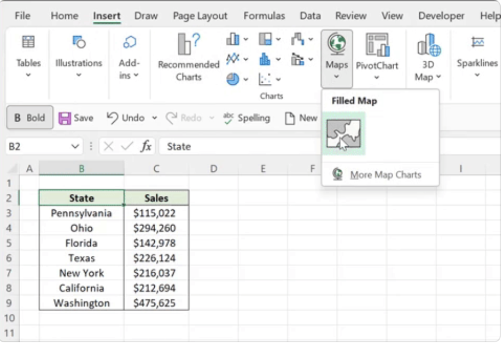Click the More Map Charts globe icon
Viewport: 503px width, 345px height.
337,174
